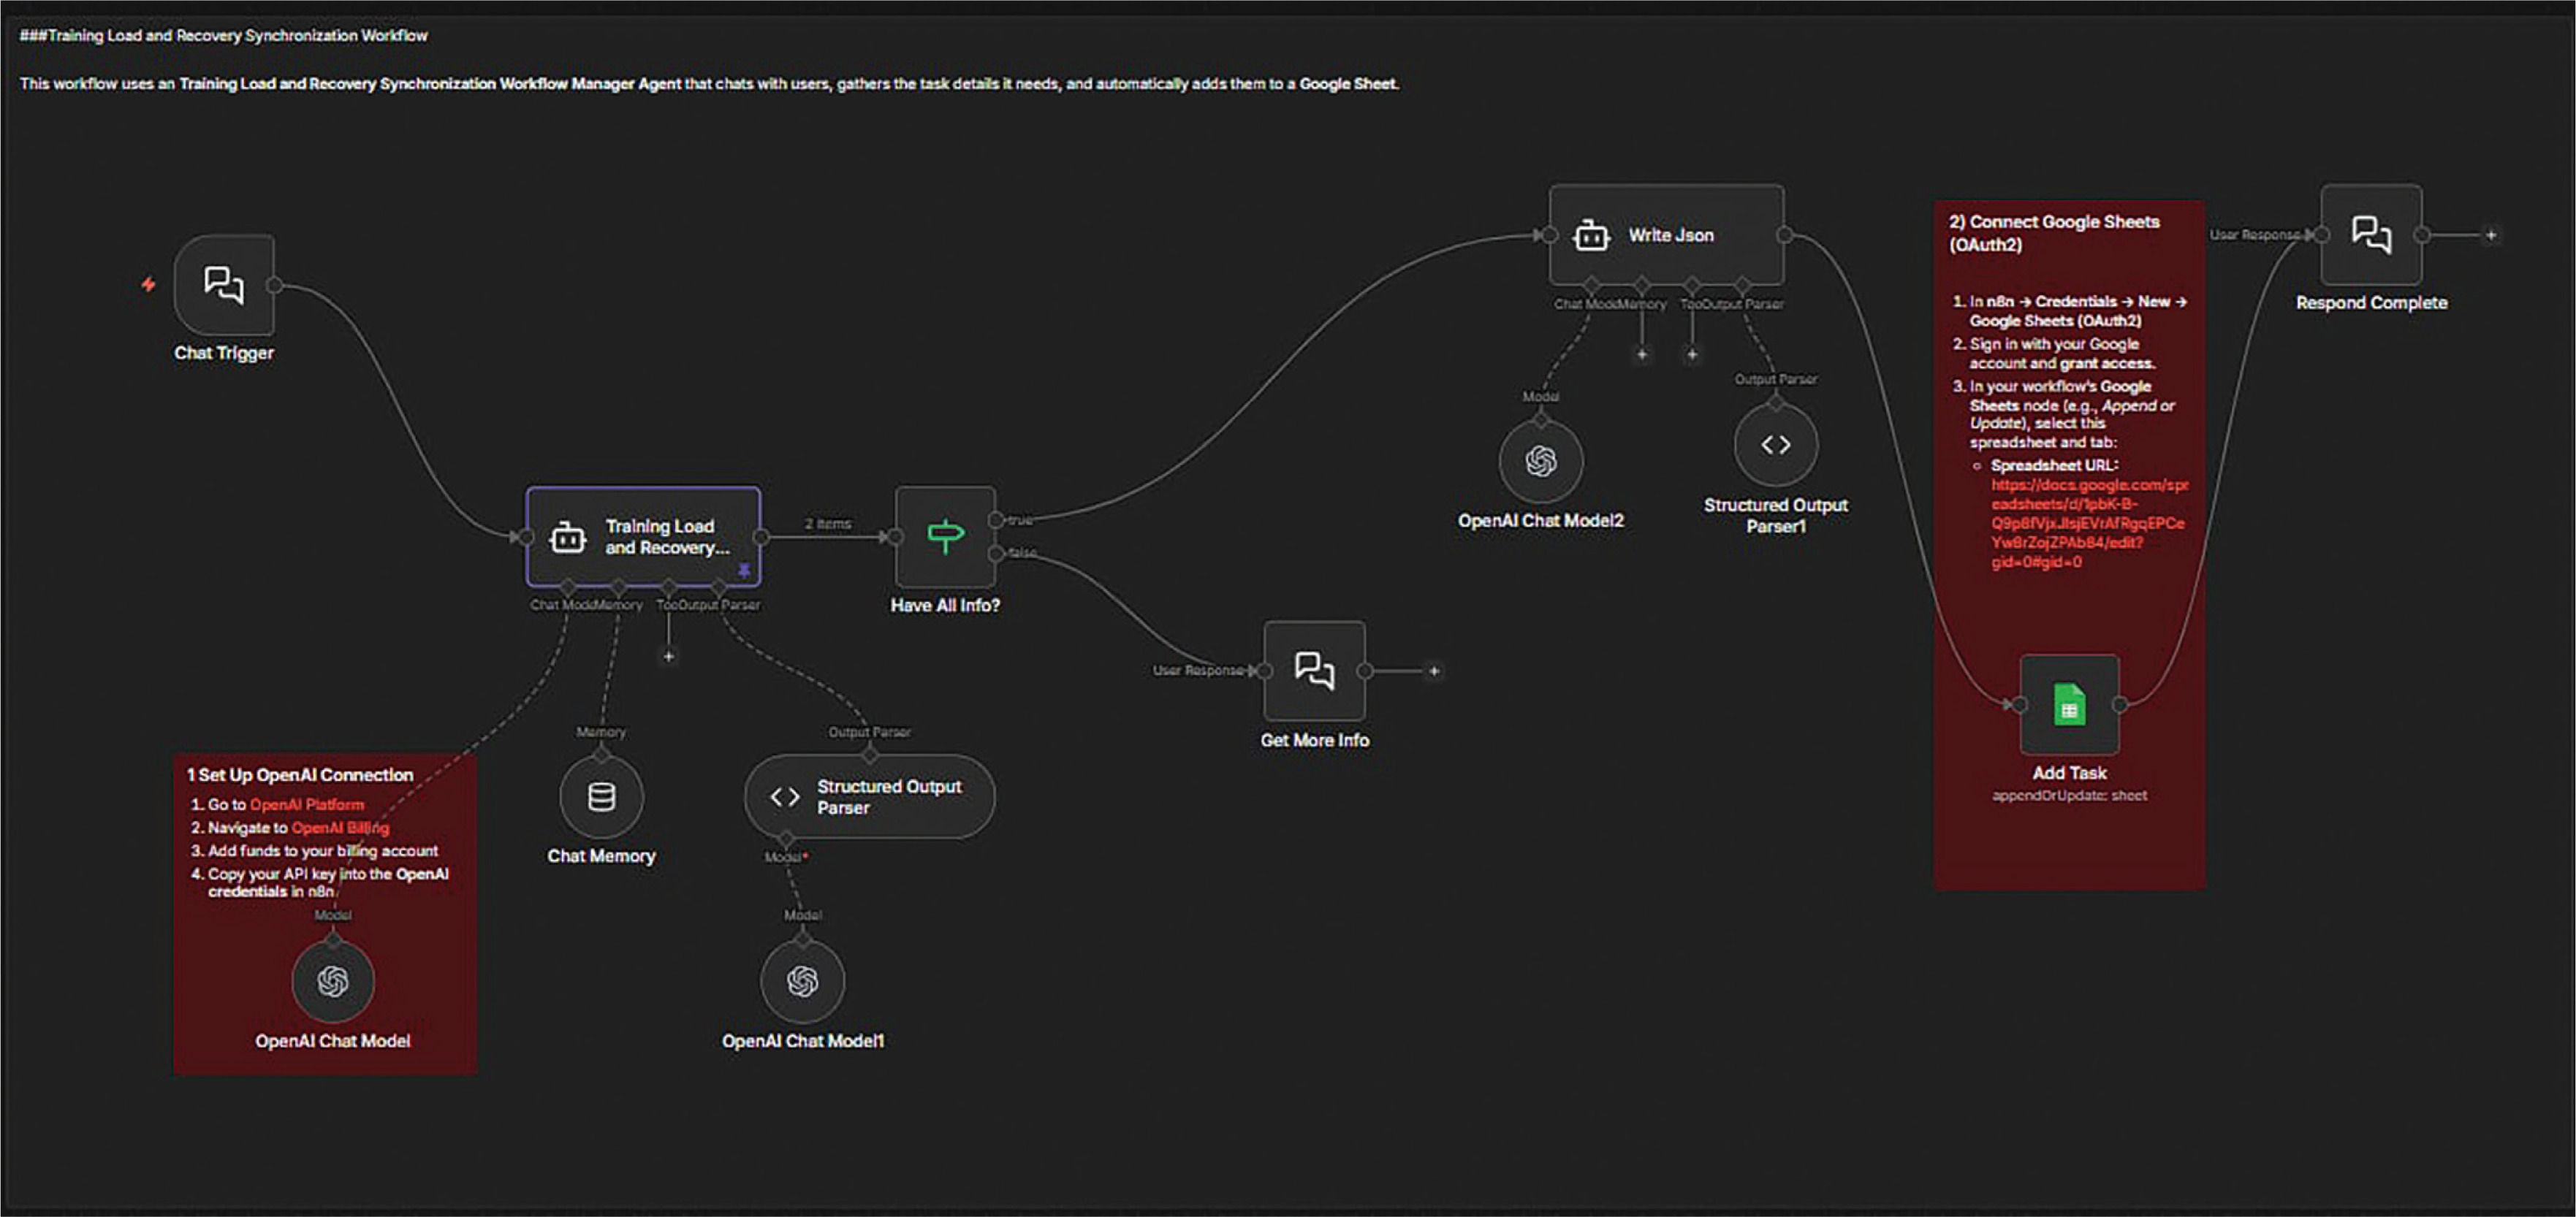Image resolution: width=2576 pixels, height=1217 pixels.
Task: Click the plus connector below Training Load Tool port
Action: (669, 656)
